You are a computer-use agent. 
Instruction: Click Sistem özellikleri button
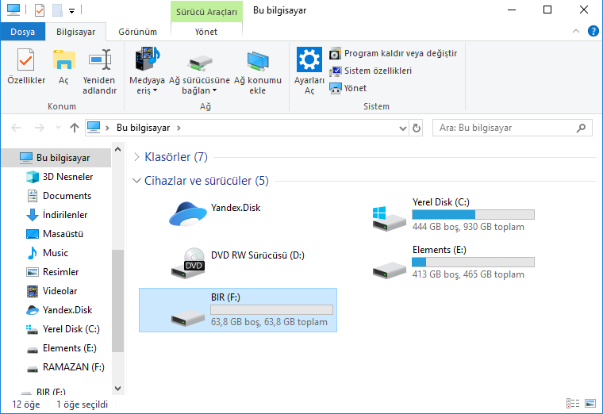(x=370, y=71)
